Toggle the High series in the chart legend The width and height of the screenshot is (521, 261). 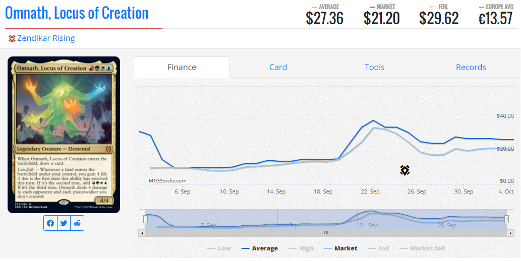301,248
